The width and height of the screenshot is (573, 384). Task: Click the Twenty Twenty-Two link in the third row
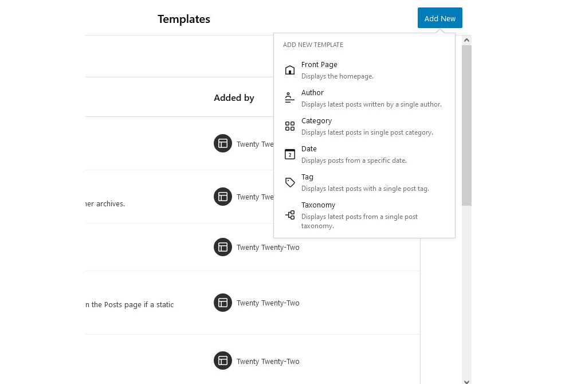click(x=268, y=247)
